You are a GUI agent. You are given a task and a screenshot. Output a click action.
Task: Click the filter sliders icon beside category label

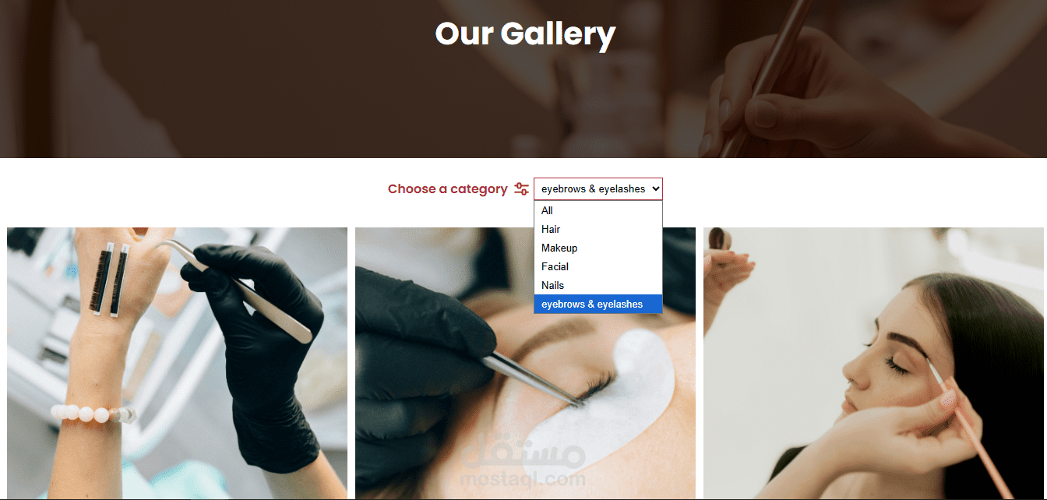click(x=522, y=189)
